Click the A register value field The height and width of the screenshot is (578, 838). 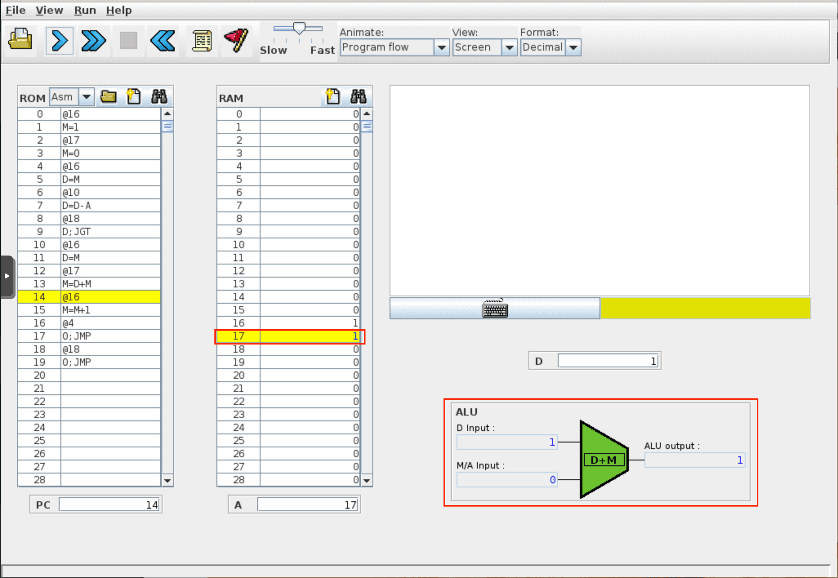tap(307, 505)
